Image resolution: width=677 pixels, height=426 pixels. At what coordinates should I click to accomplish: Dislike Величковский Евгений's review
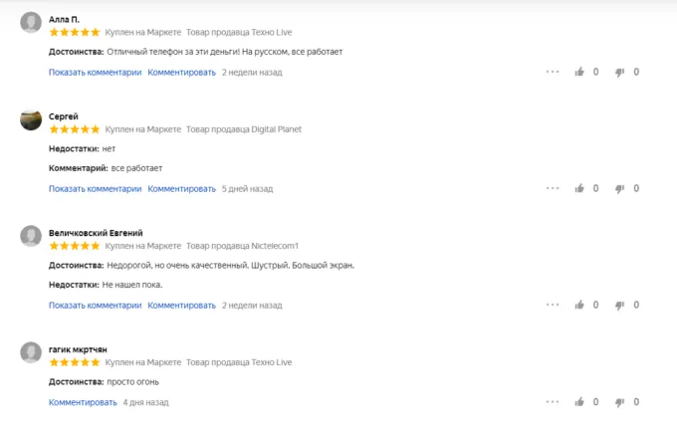(x=619, y=305)
